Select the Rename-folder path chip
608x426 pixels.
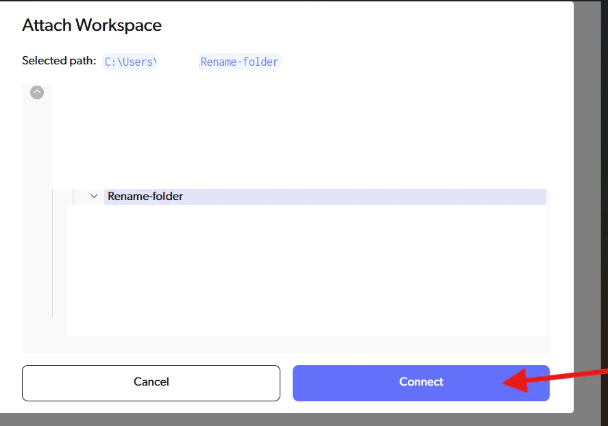tap(239, 62)
